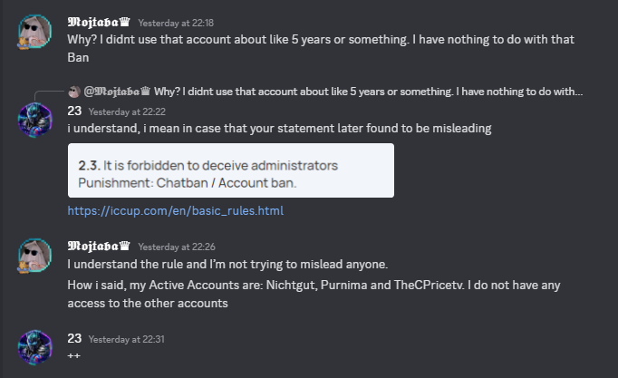The height and width of the screenshot is (378, 618).
Task: Click crown icon beside Mojtaba's name at 22:26
Action: pos(126,246)
